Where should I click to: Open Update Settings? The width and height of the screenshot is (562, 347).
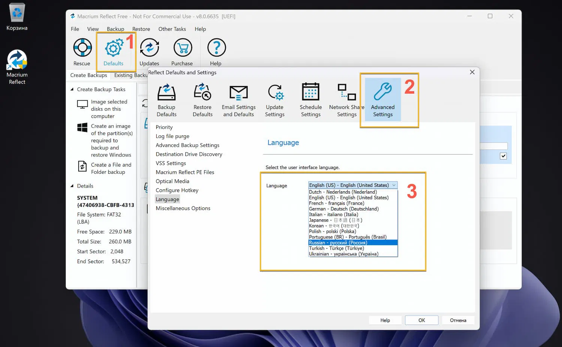click(275, 100)
